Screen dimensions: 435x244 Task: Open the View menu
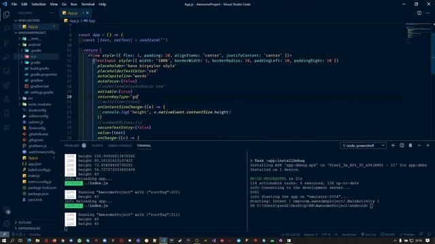click(54, 4)
